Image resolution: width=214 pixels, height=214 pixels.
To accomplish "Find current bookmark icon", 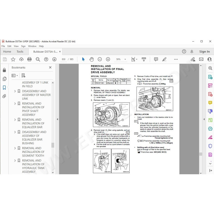I will pyautogui.click(x=24, y=76).
